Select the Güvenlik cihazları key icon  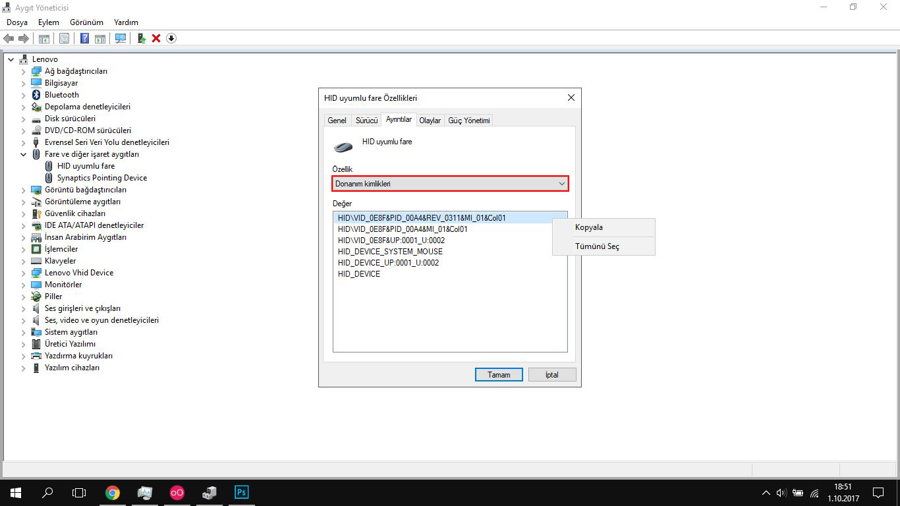[x=36, y=213]
